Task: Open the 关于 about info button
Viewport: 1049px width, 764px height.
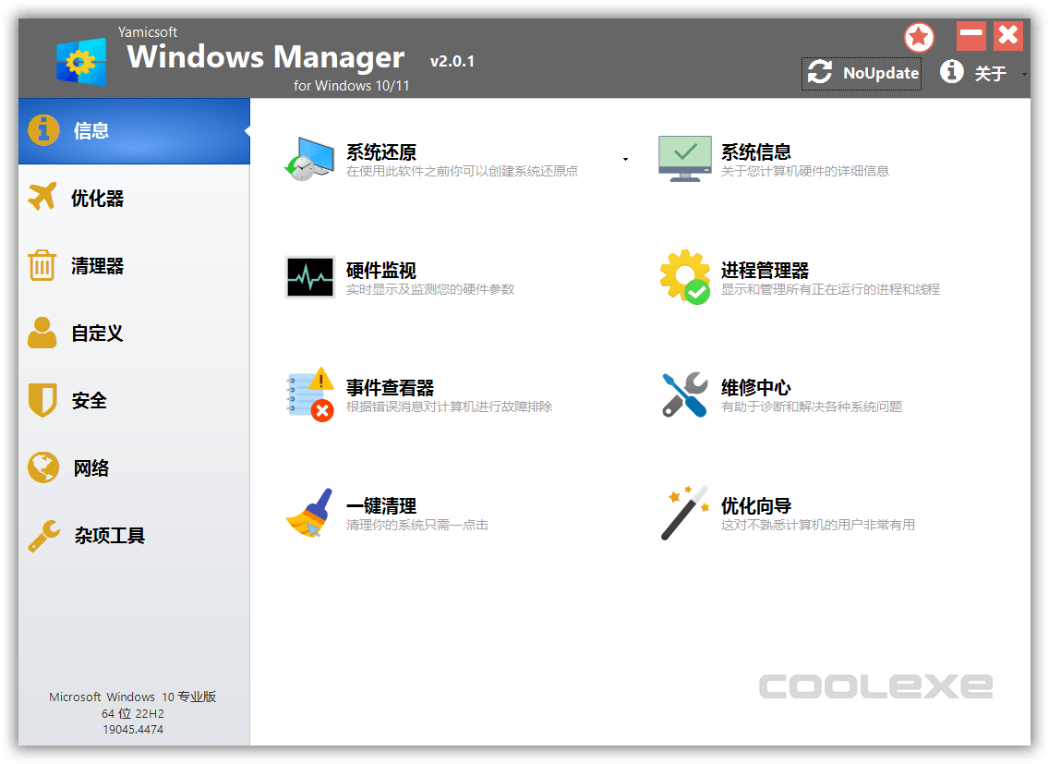Action: pyautogui.click(x=952, y=72)
